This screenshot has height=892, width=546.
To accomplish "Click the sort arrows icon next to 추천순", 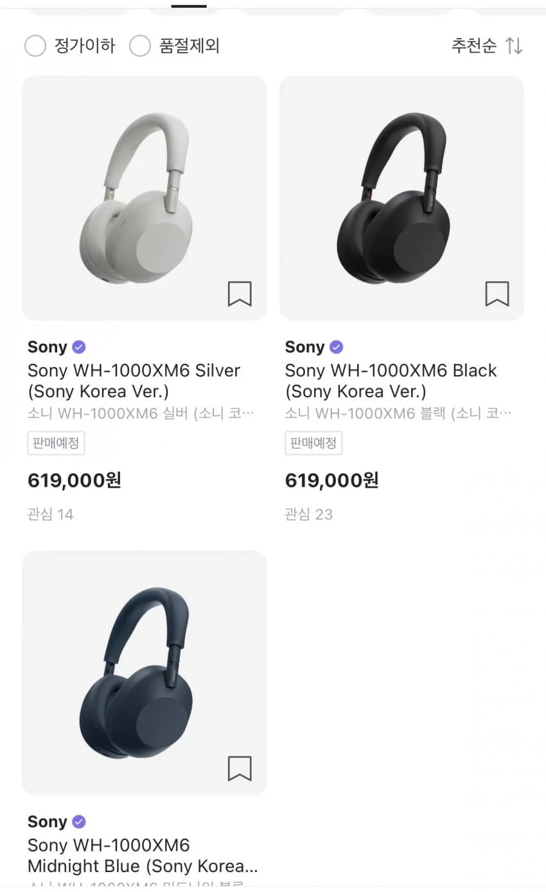I will (514, 46).
